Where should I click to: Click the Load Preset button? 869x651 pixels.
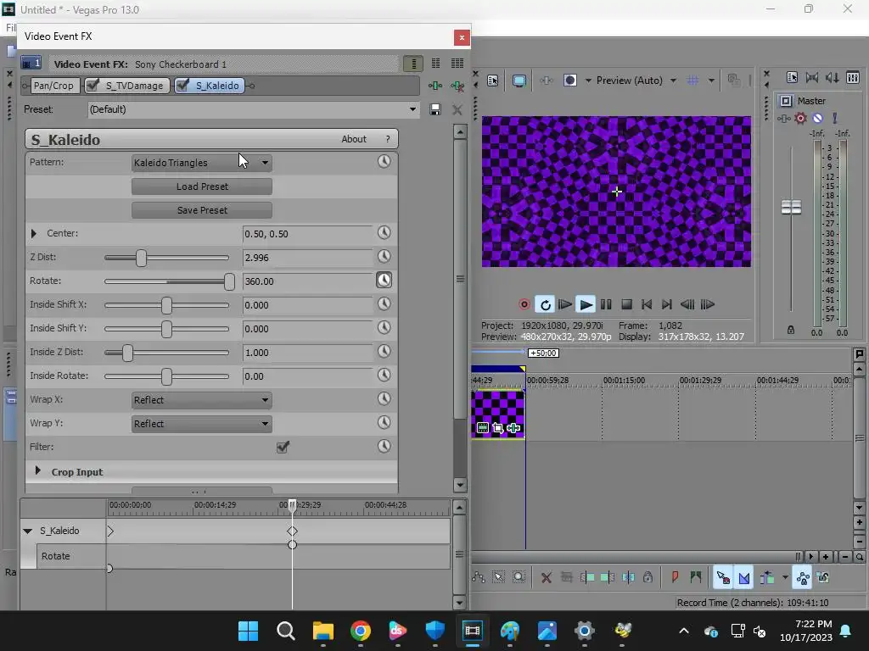coord(202,186)
